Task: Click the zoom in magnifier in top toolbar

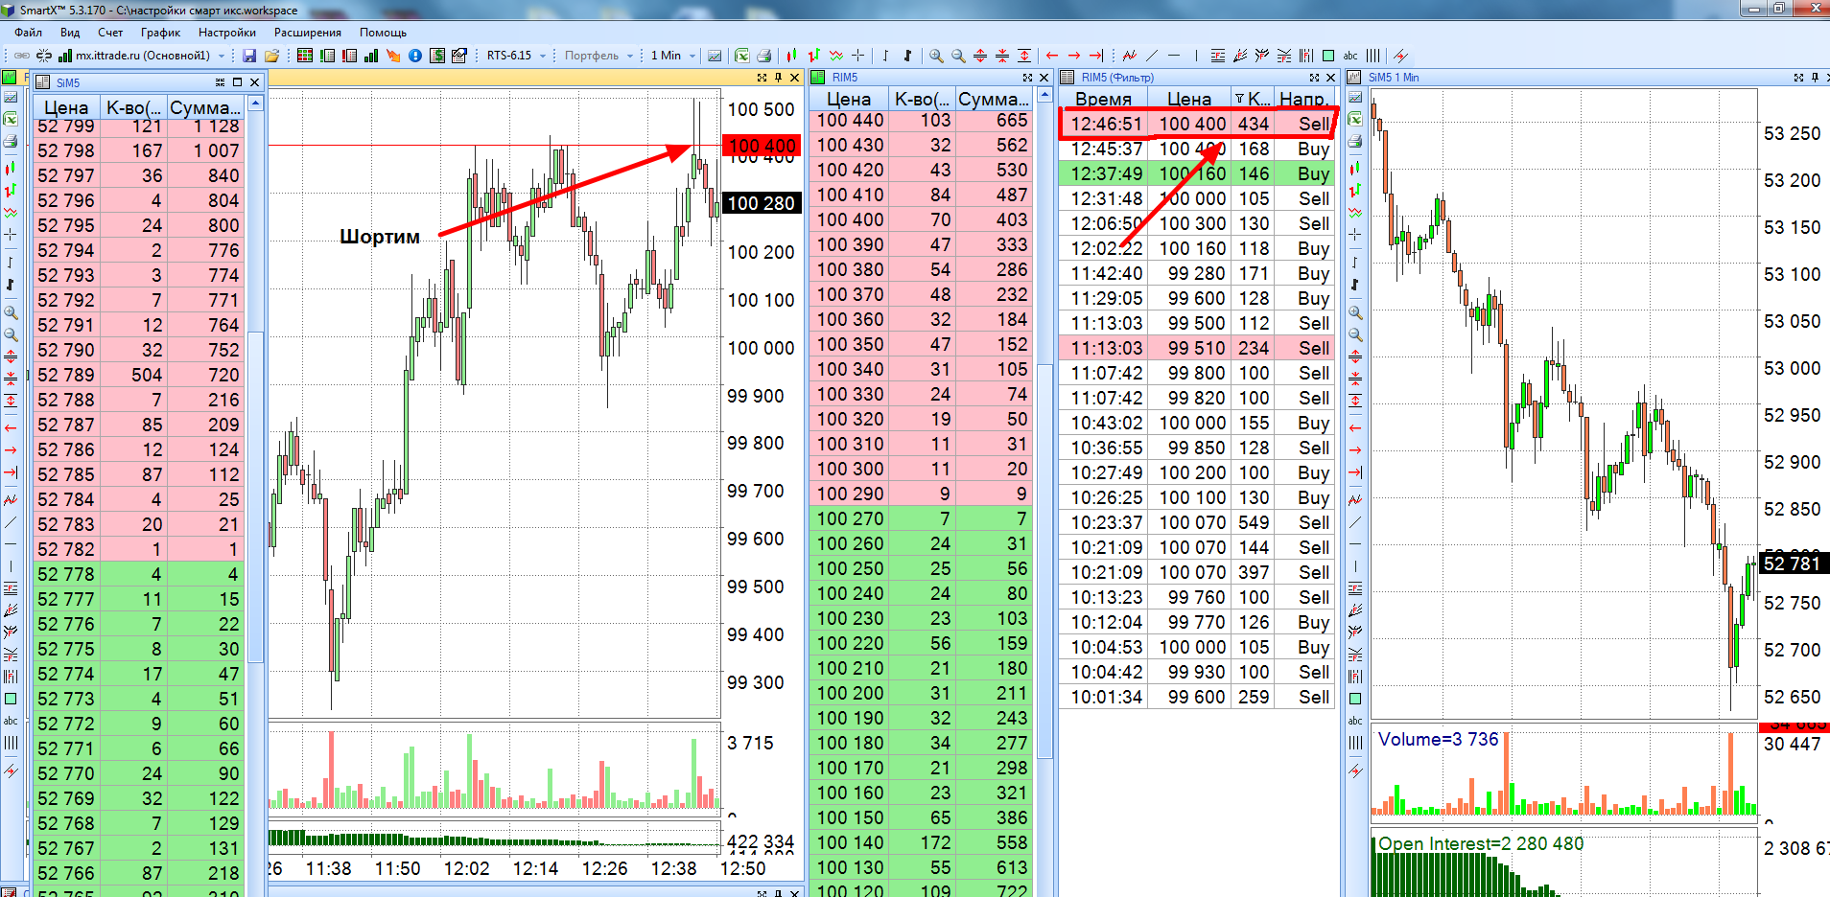Action: (936, 56)
